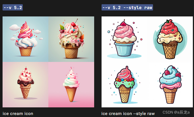Click the green and pink cone icon with candies

[x=124, y=85]
